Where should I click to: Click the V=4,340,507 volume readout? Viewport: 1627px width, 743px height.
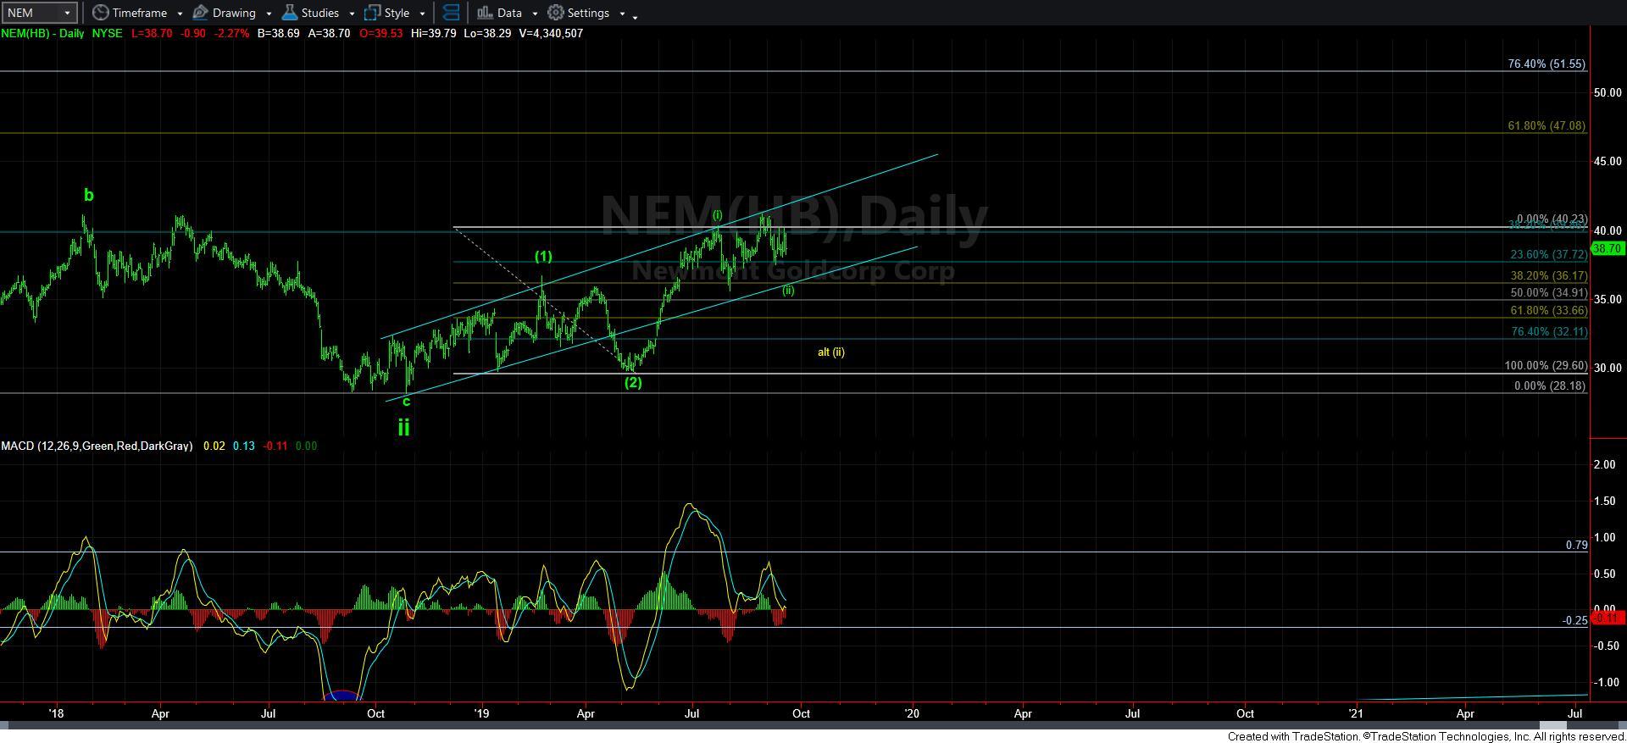[x=551, y=33]
